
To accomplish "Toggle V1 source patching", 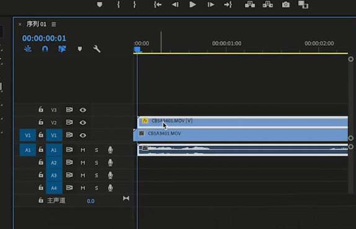I will pyautogui.click(x=28, y=135).
